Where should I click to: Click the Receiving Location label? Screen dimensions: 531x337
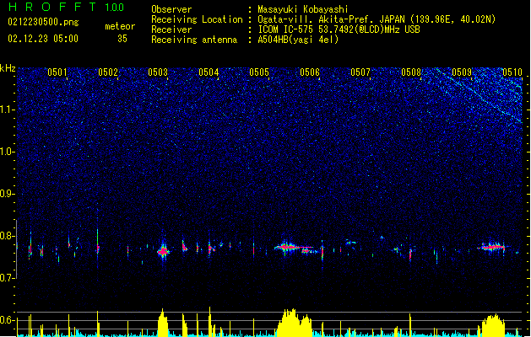tap(197, 19)
